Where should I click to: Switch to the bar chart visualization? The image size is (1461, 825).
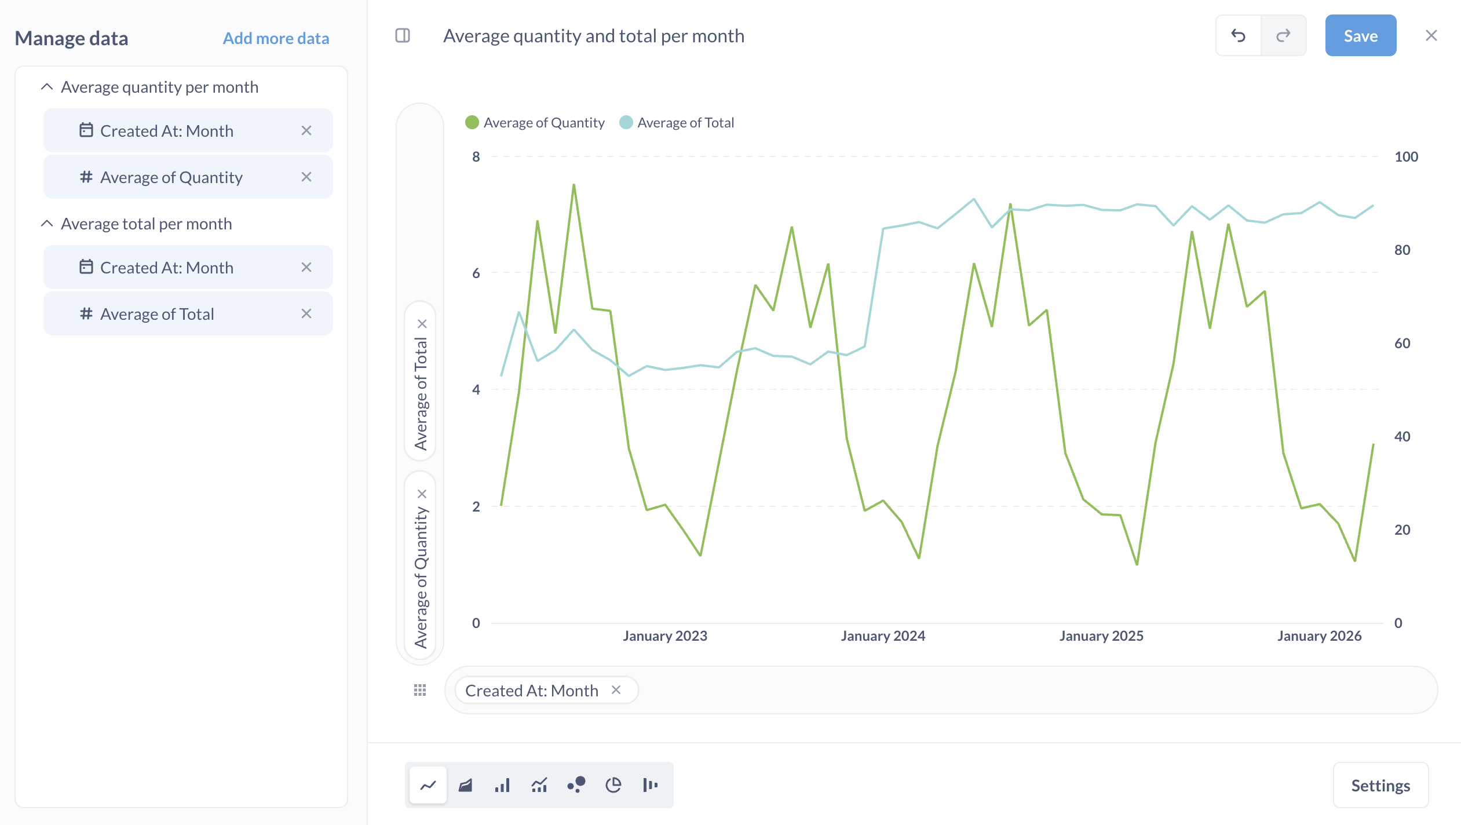pyautogui.click(x=502, y=785)
